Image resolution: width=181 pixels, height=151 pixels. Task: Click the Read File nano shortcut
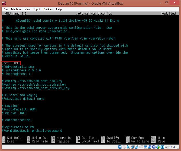point(37,141)
